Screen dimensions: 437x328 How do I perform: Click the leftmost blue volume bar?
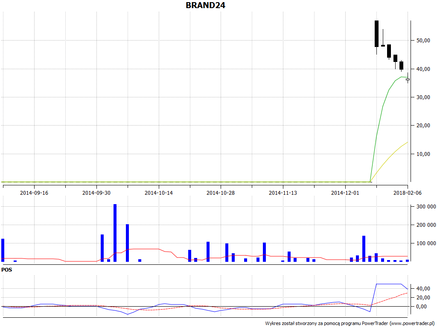click(3, 250)
